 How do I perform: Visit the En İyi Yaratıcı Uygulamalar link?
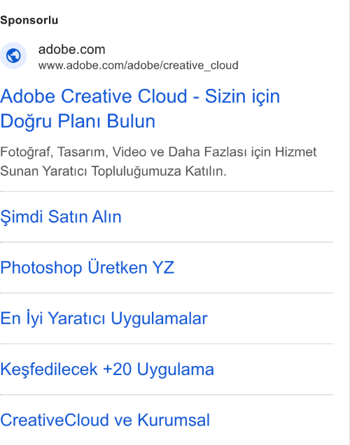pos(104,318)
